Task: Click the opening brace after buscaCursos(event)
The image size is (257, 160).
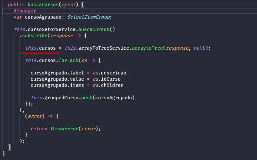Action: [83, 5]
